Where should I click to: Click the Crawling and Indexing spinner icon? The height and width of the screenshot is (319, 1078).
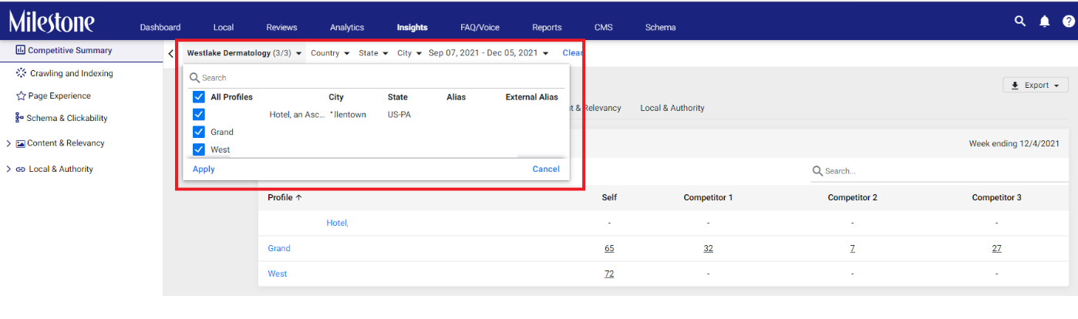21,73
